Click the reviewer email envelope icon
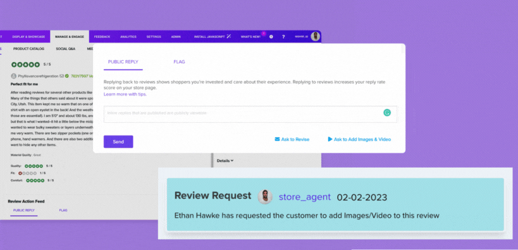The width and height of the screenshot is (518, 250). coord(61,76)
